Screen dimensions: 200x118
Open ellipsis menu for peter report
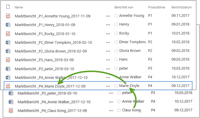tap(108, 69)
